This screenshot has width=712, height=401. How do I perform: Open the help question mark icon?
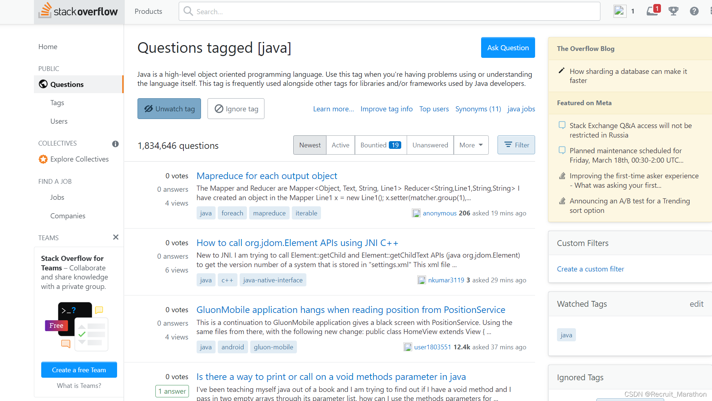click(x=694, y=11)
